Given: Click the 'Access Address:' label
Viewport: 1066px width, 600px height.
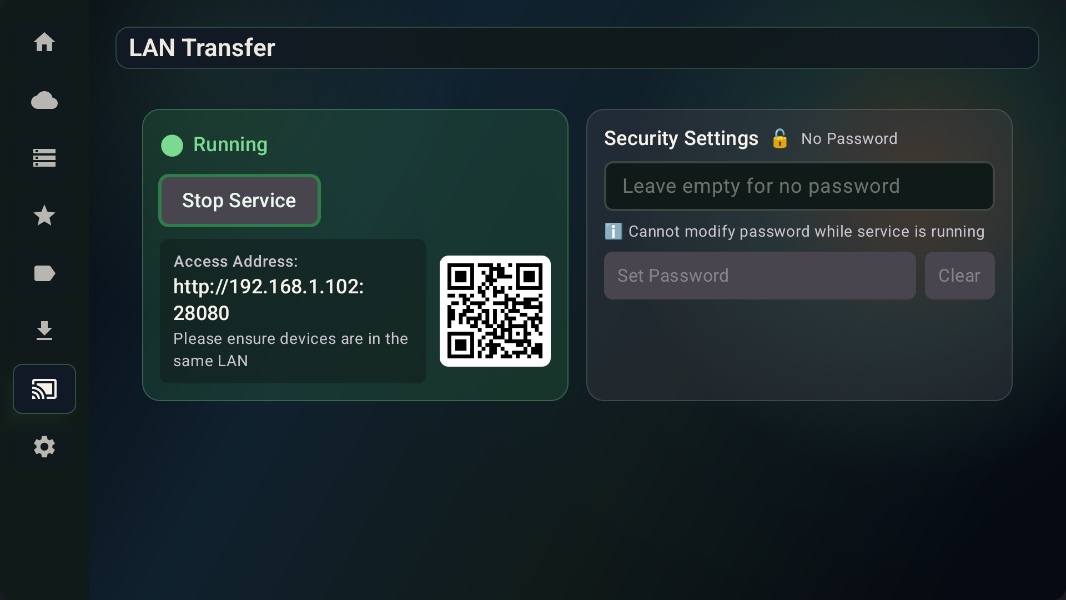Looking at the screenshot, I should click(x=236, y=261).
